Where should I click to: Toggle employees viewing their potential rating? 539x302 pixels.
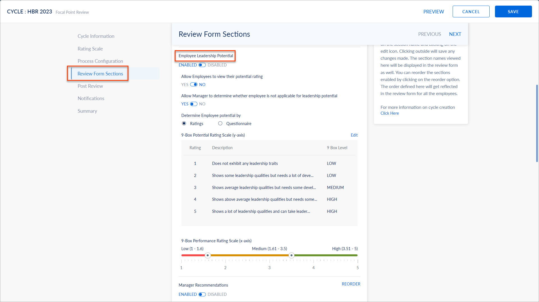pyautogui.click(x=194, y=84)
